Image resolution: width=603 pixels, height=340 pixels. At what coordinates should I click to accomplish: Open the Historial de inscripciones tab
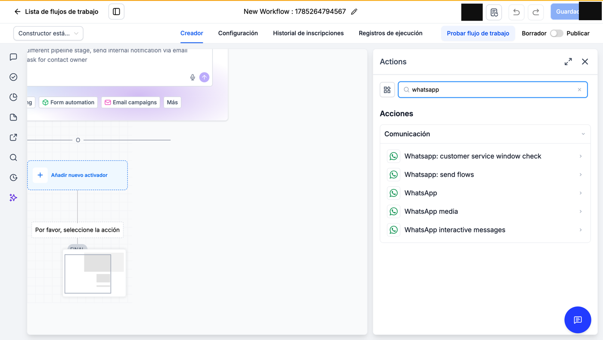pyautogui.click(x=308, y=33)
